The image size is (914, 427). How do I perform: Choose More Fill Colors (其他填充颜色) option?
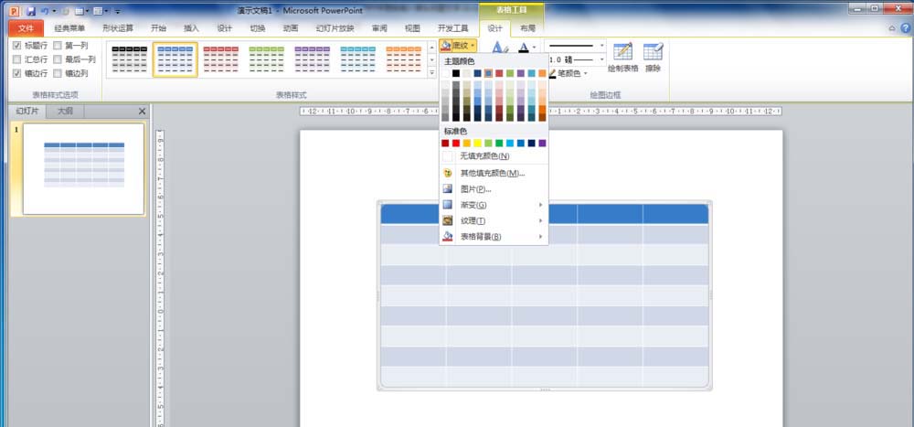494,173
